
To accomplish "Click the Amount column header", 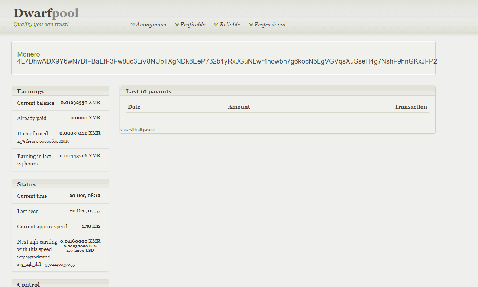I will pos(239,107).
